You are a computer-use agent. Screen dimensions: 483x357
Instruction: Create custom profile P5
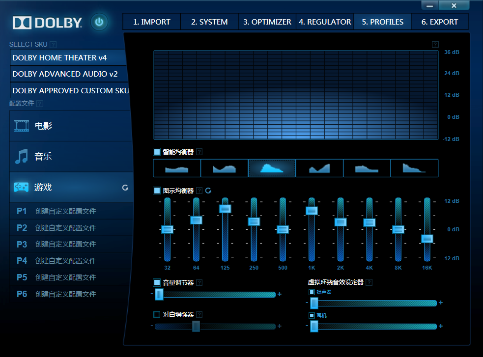pos(71,277)
